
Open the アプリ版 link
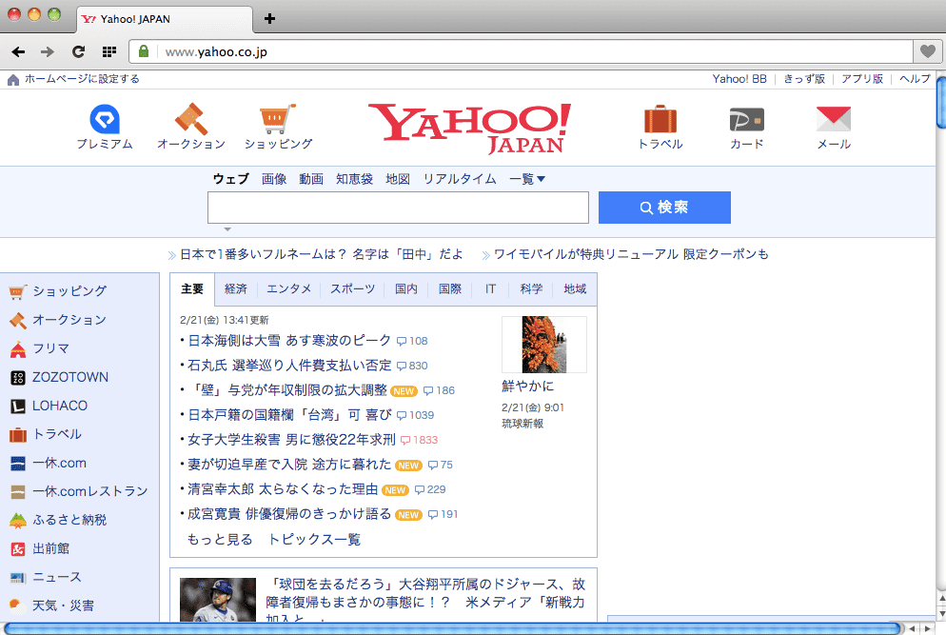pyautogui.click(x=862, y=79)
